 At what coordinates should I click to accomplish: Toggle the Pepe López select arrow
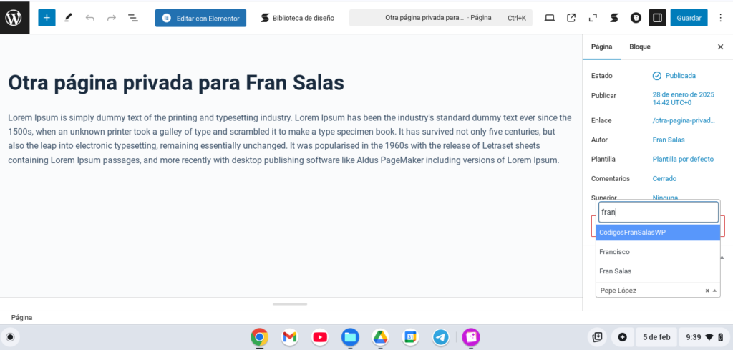point(714,291)
